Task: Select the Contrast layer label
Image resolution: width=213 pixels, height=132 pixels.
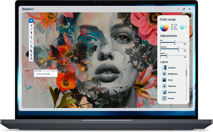Action: pos(172,68)
